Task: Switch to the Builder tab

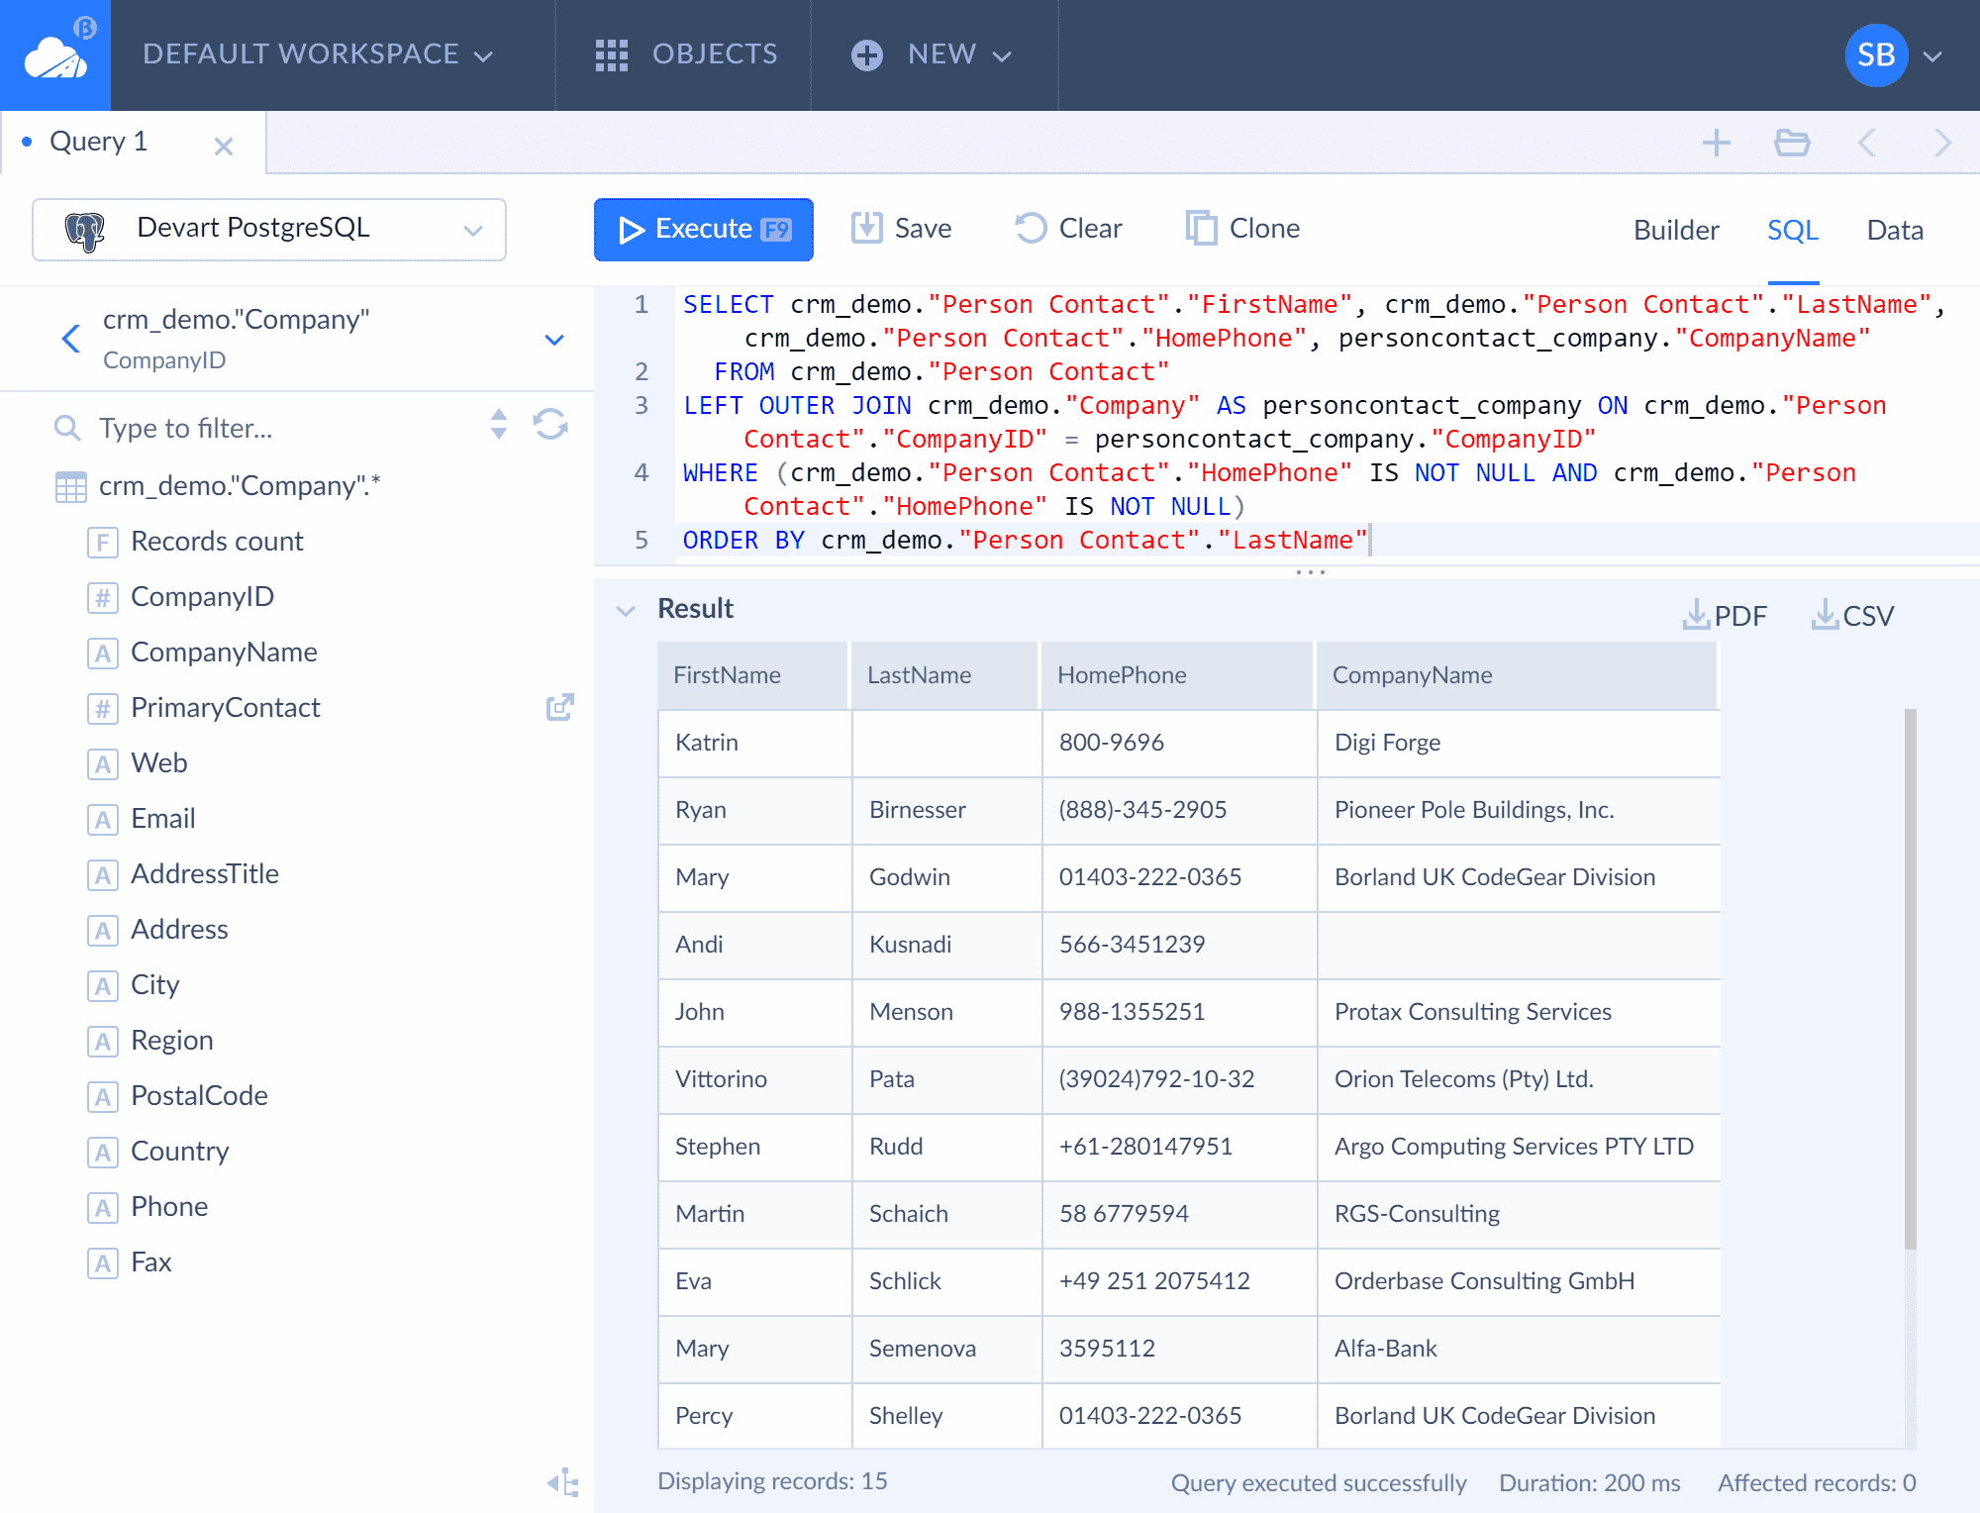Action: [x=1676, y=230]
